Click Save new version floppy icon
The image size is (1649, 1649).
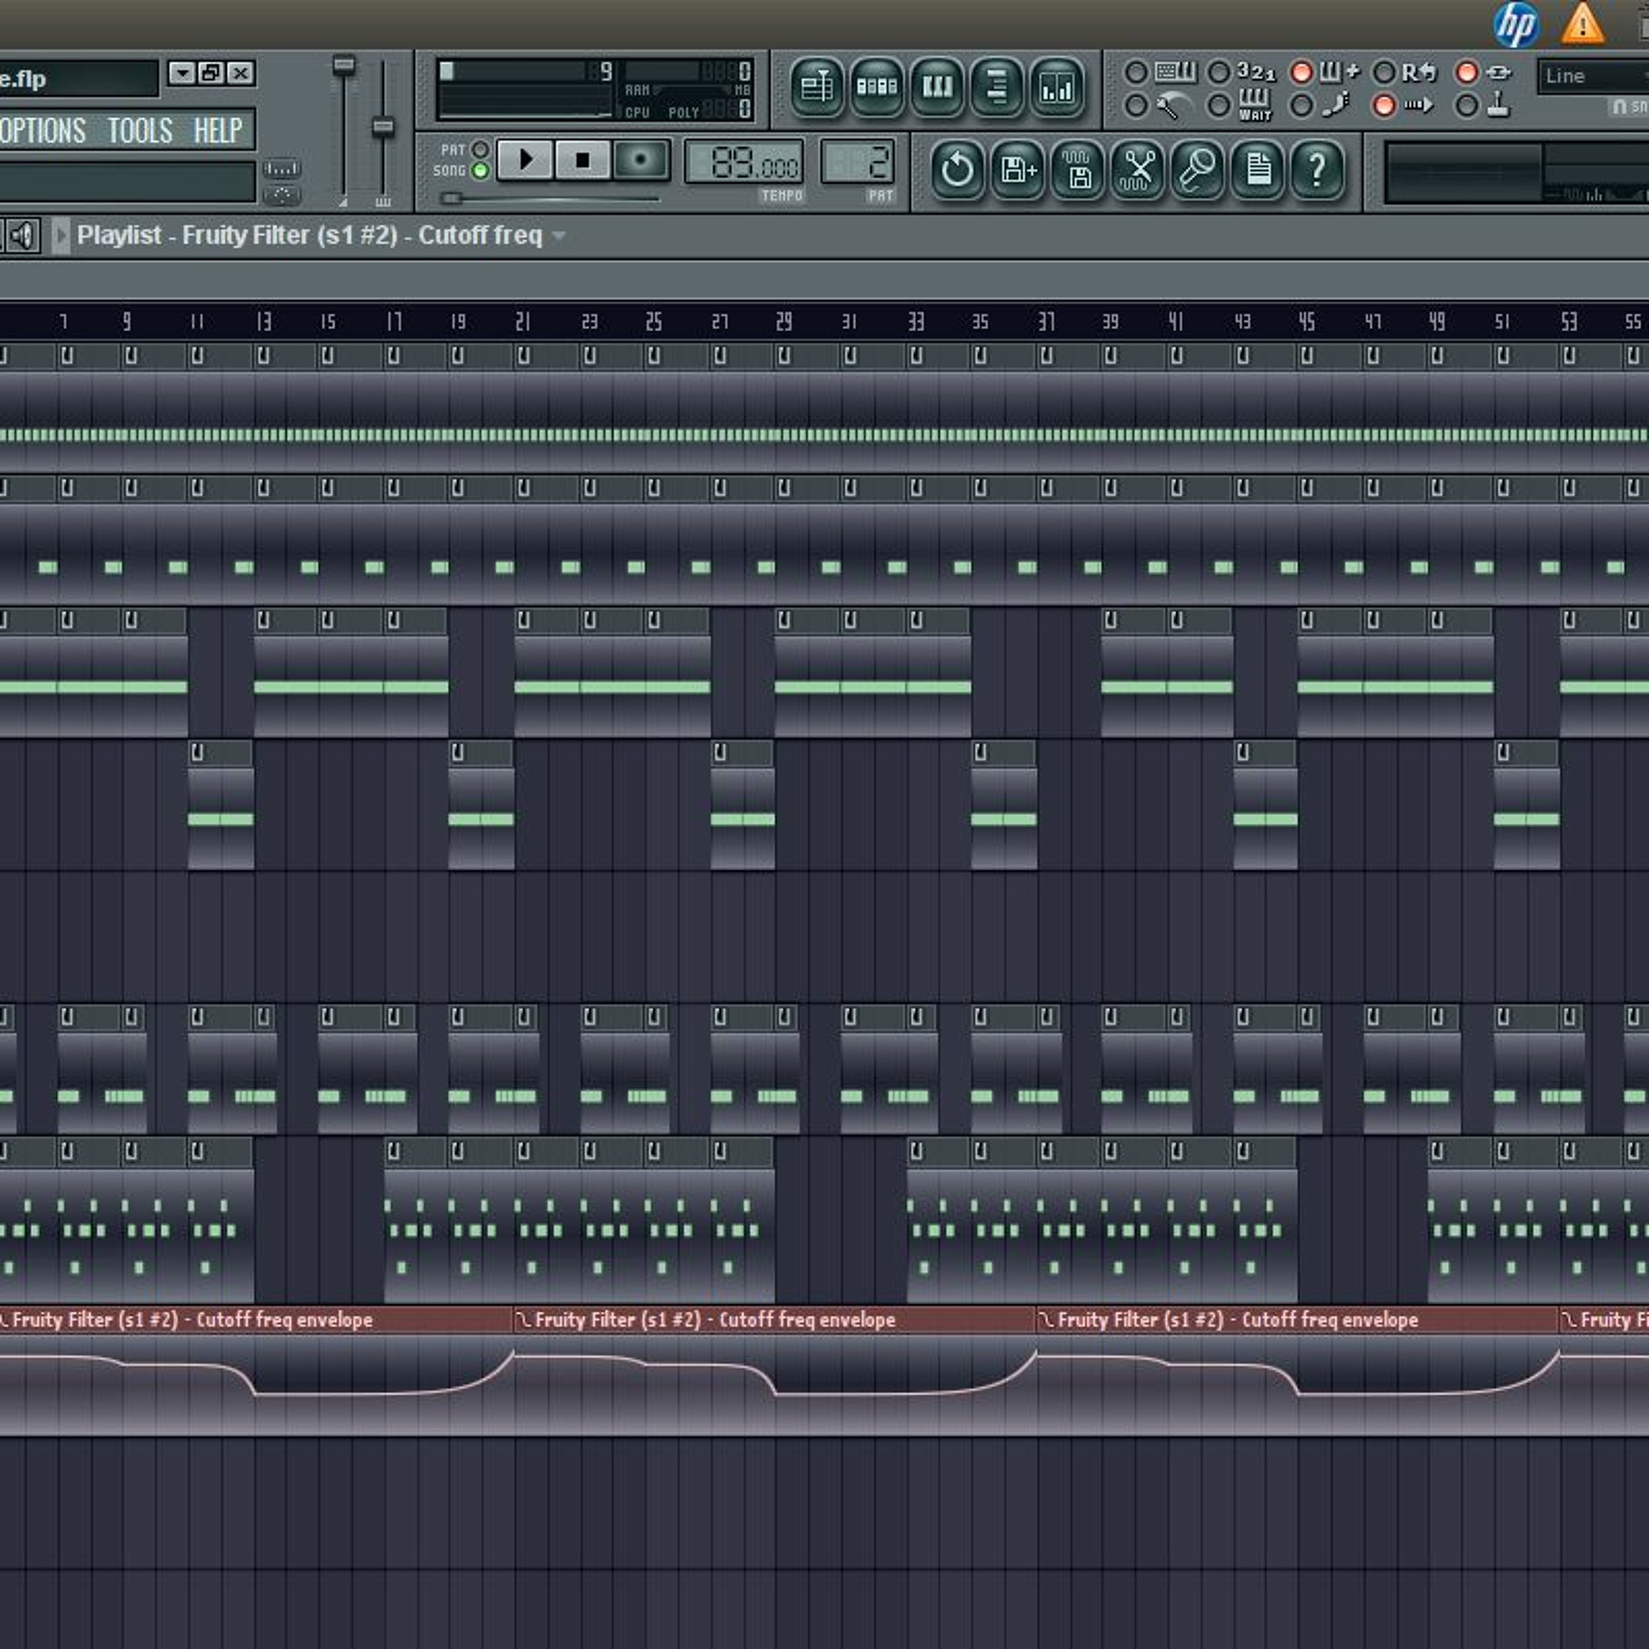click(1017, 170)
